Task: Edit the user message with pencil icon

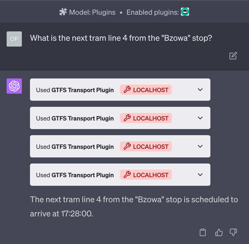Action: click(233, 56)
